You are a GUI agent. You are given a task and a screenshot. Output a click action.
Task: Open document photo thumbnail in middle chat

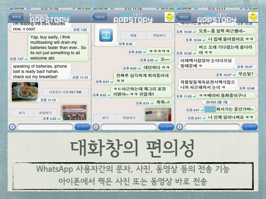pyautogui.click(x=158, y=114)
